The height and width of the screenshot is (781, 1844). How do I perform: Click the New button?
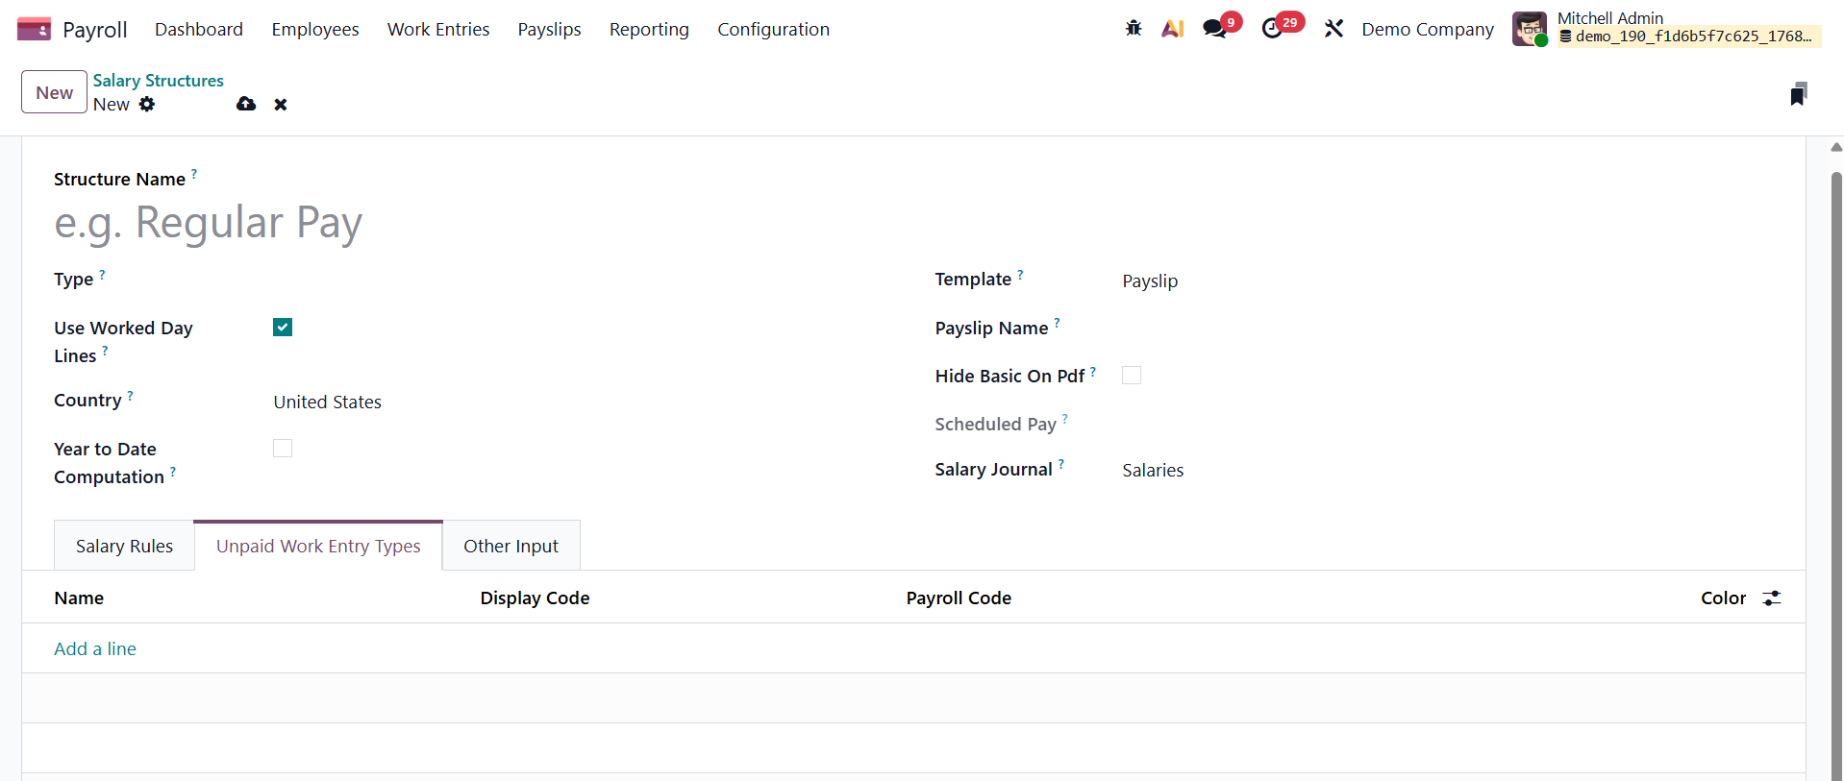(54, 92)
